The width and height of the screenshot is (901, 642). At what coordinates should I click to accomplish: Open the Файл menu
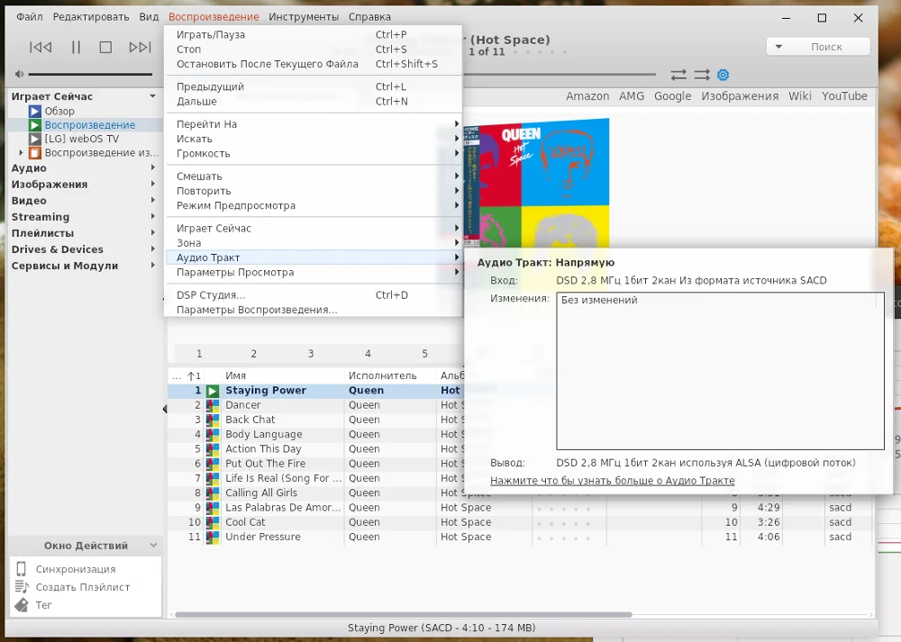pyautogui.click(x=30, y=16)
